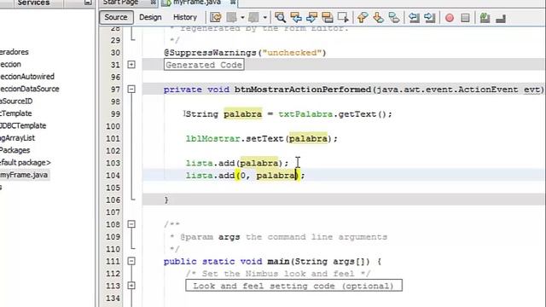Expand look and feel fold at line 113
Image resolution: width=546 pixels, height=307 pixels.
point(131,286)
